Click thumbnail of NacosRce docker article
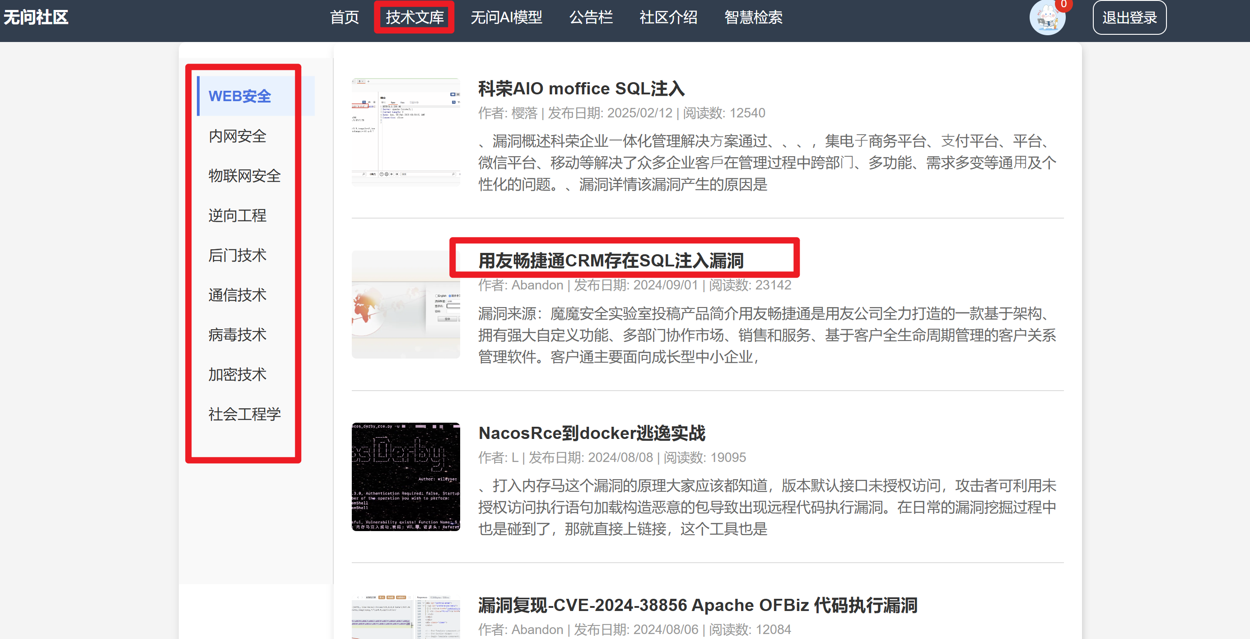1250x639 pixels. pyautogui.click(x=406, y=476)
